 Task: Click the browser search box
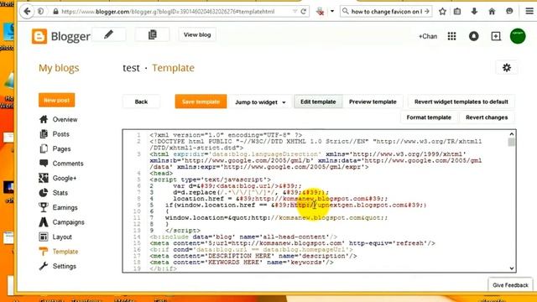point(386,11)
